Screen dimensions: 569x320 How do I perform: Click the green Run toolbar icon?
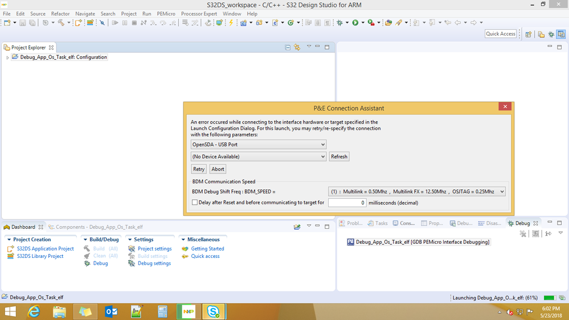point(355,23)
